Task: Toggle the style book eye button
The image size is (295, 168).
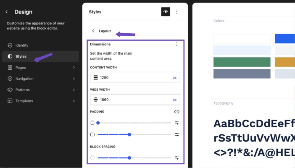Action: point(166,12)
